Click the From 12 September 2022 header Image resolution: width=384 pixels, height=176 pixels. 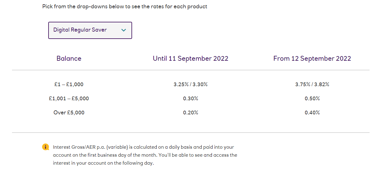tap(312, 59)
